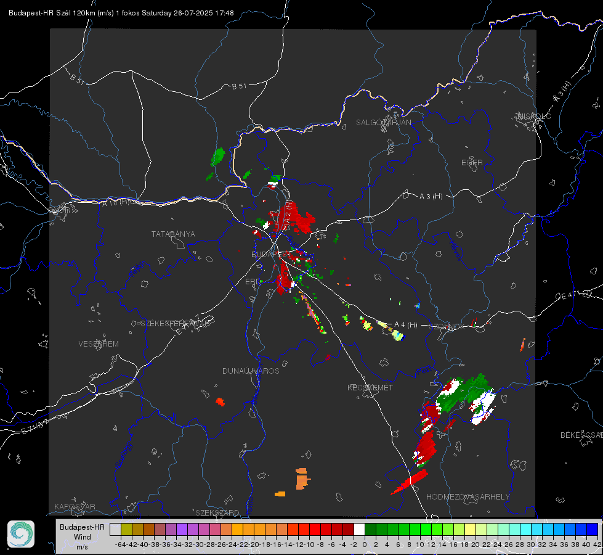Select the white swatch between -2 and 0
Image resolution: width=603 pixels, height=555 pixels.
click(x=359, y=529)
